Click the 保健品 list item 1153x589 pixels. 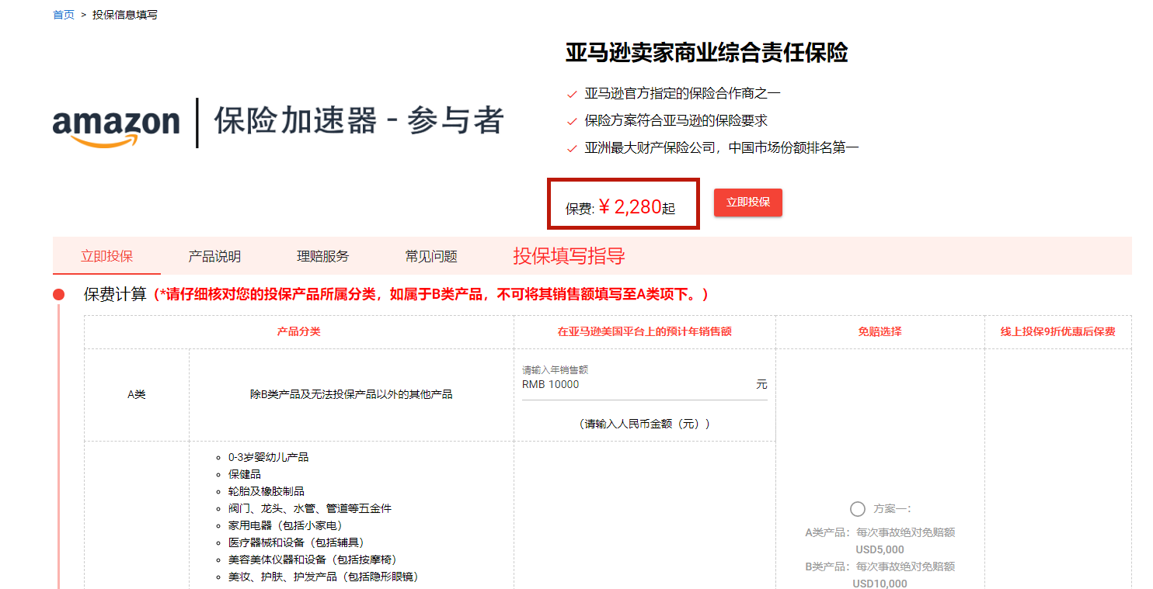(x=244, y=474)
